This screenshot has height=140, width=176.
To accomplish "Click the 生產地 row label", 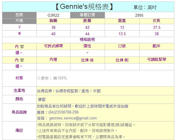I will click(19, 90).
